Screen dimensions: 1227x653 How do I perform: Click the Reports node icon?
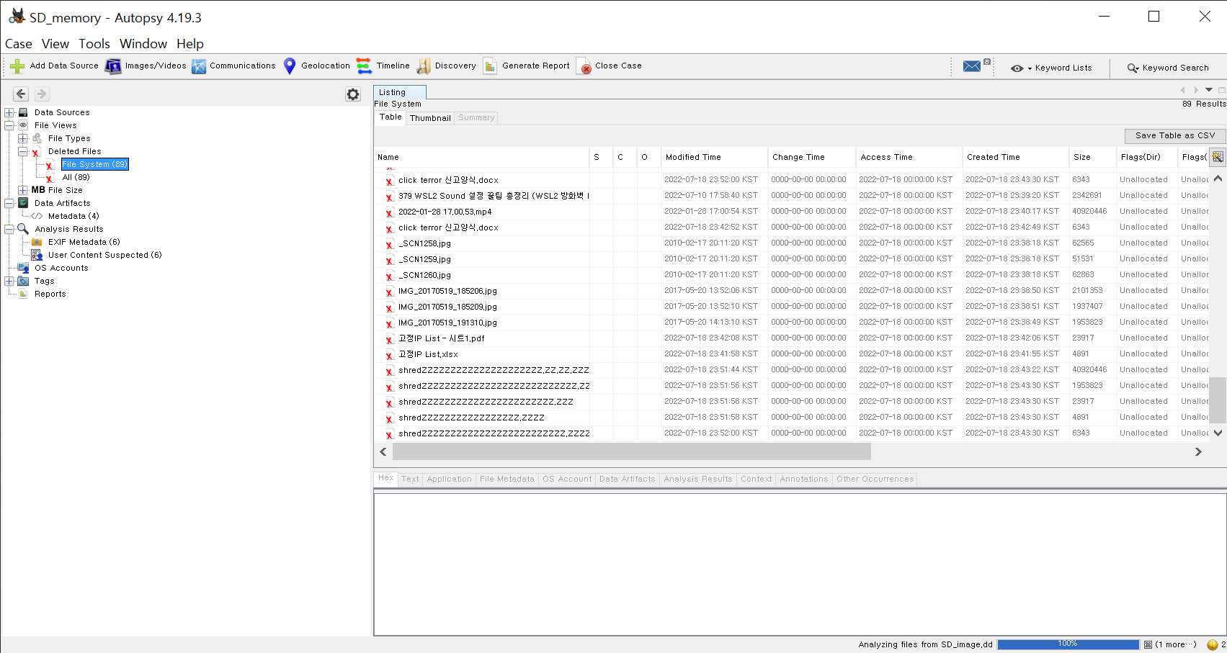coord(23,294)
